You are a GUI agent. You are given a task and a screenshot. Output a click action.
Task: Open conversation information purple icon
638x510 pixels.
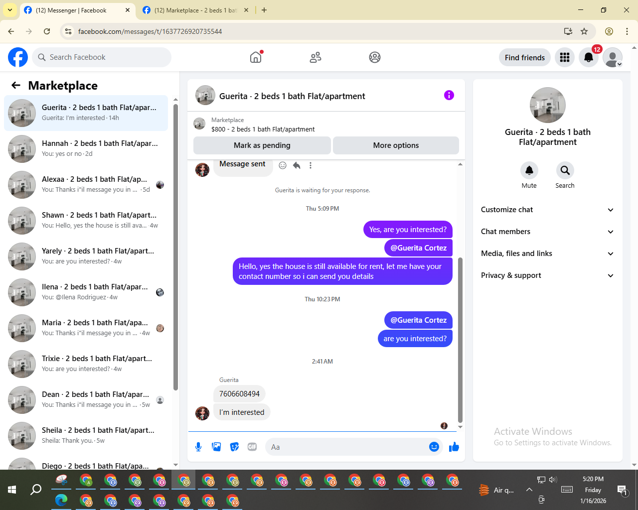click(x=449, y=95)
